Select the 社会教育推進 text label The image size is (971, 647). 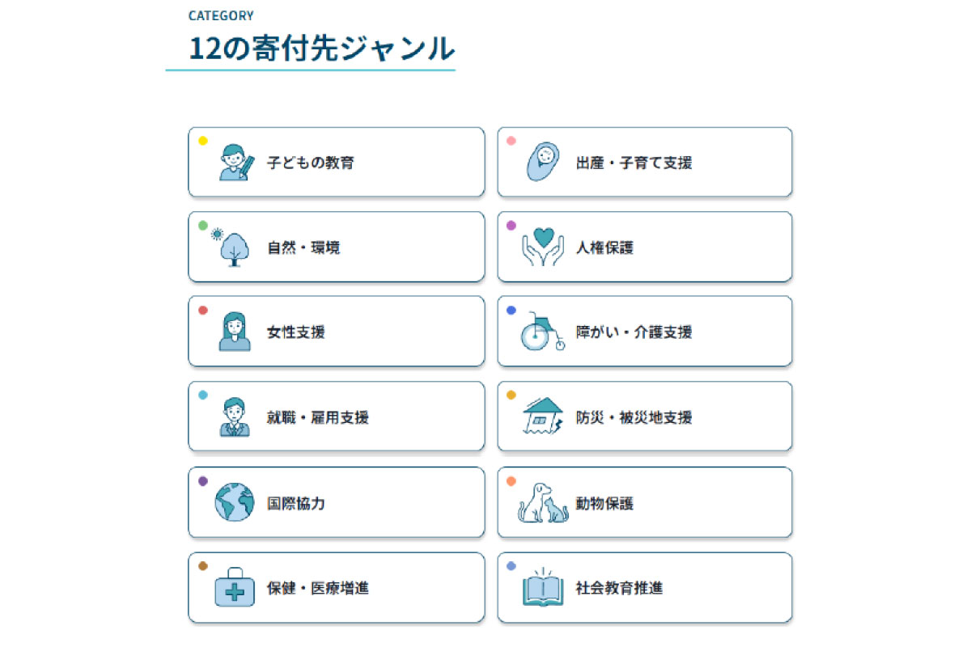coord(619,588)
